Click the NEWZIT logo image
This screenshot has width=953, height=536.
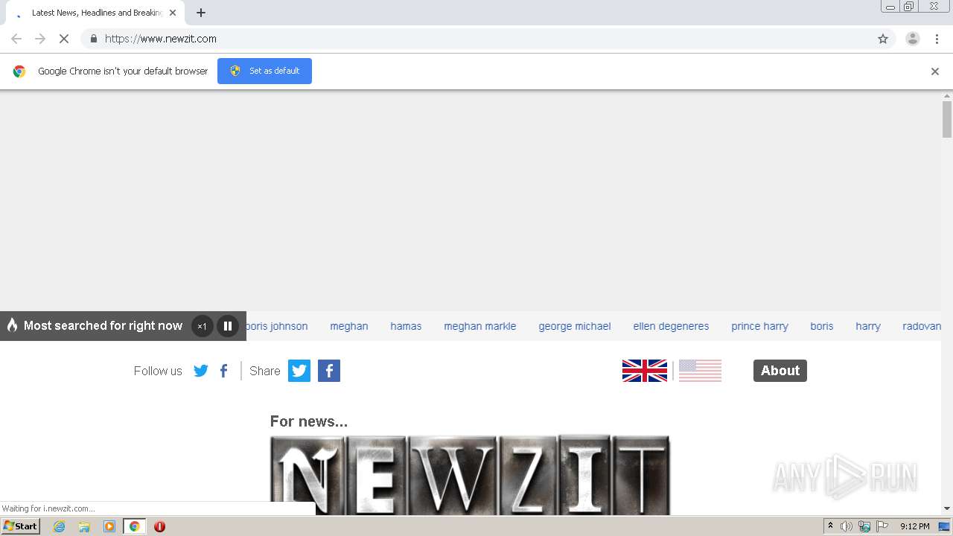pos(470,475)
